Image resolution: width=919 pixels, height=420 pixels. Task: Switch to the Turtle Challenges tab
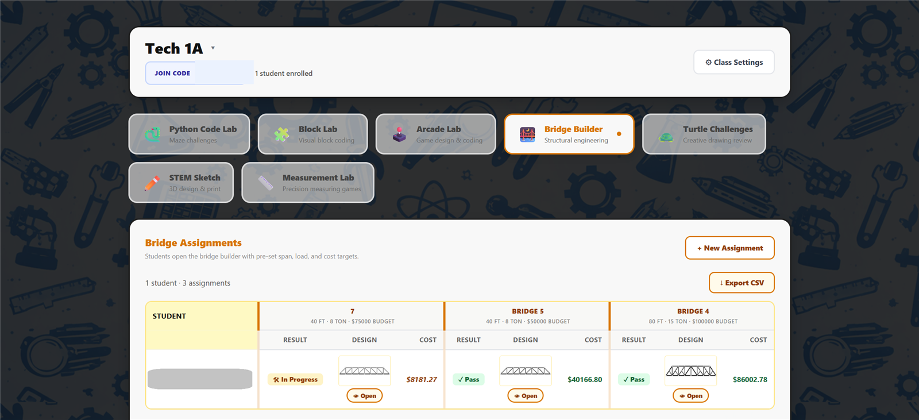[704, 134]
